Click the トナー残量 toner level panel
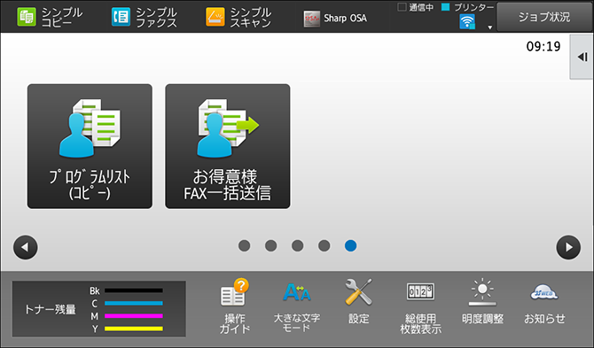Image resolution: width=594 pixels, height=348 pixels. click(99, 309)
